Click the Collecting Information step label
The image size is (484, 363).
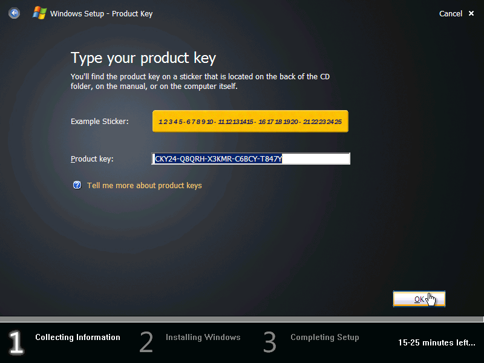[77, 337]
